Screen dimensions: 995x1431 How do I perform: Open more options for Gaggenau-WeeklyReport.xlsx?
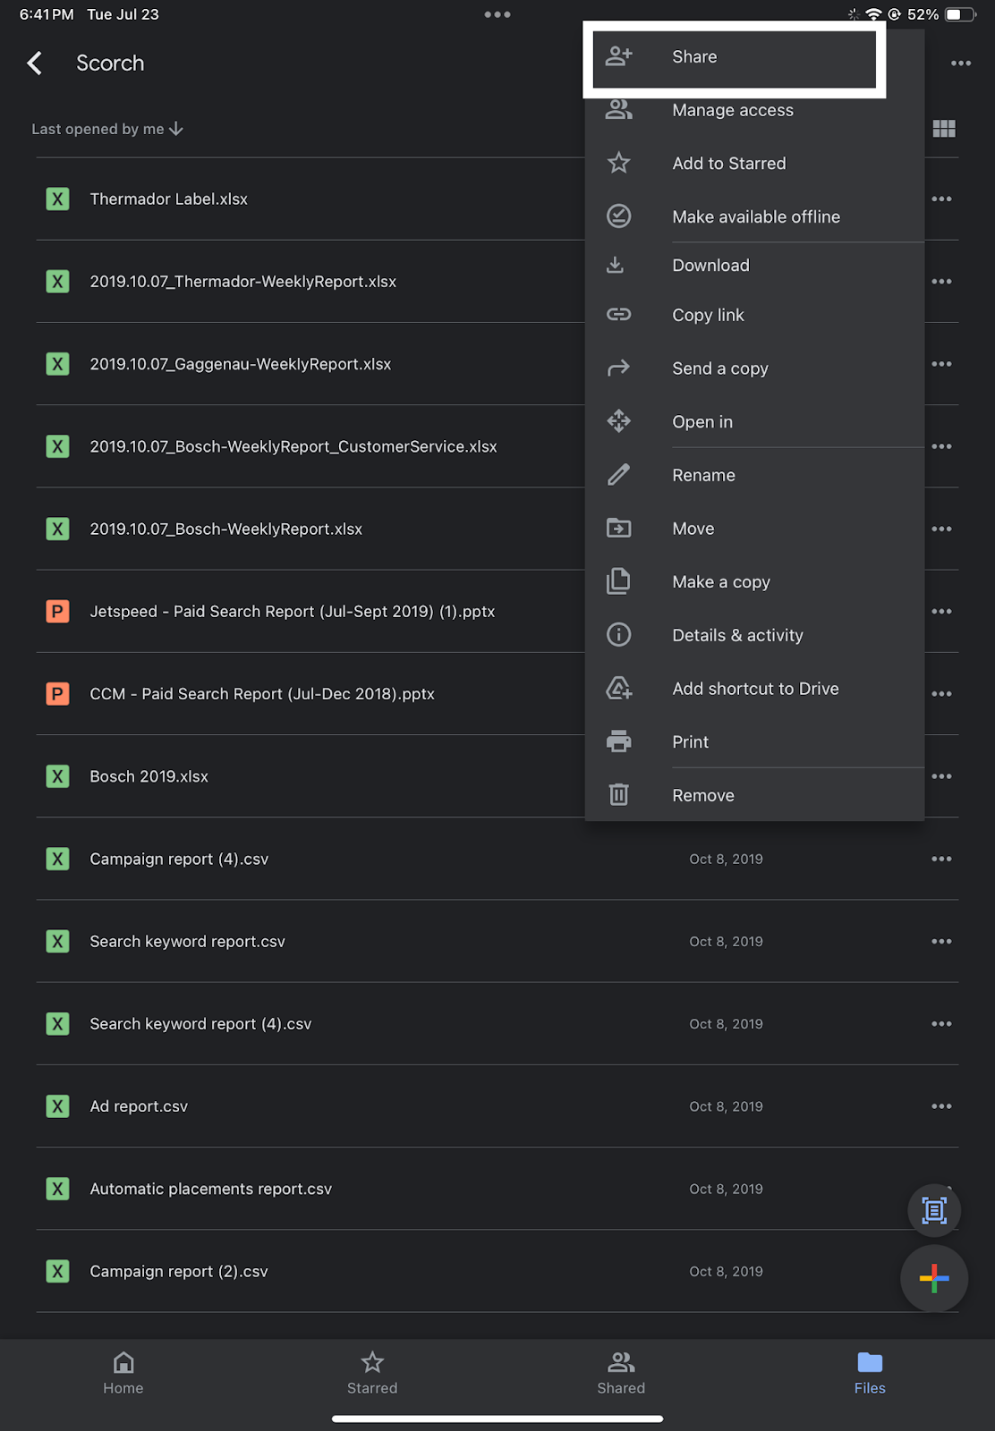point(941,364)
